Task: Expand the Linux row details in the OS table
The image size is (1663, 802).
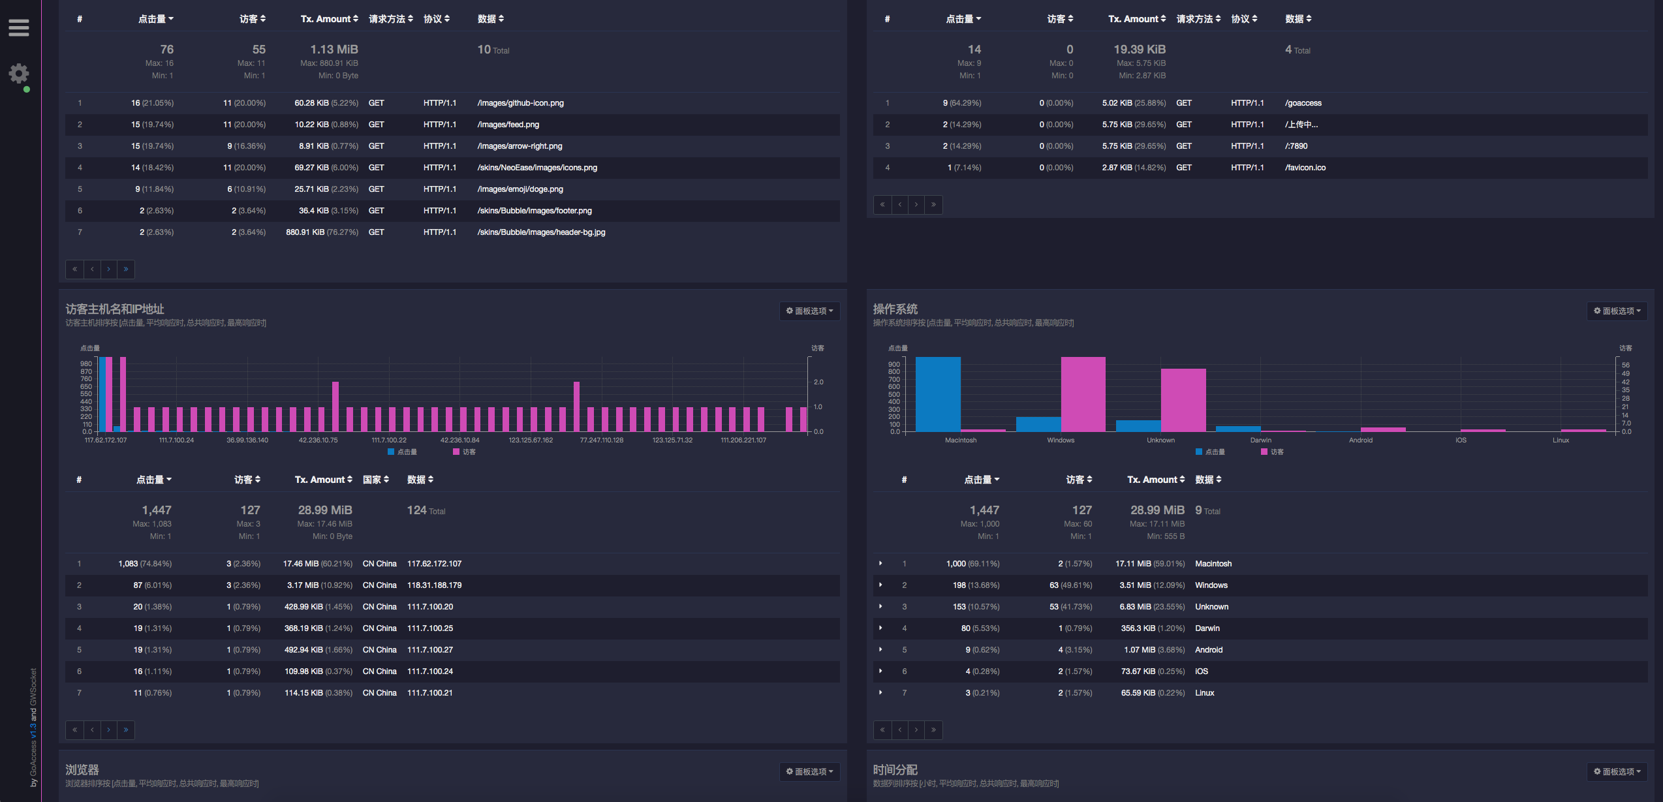Action: tap(880, 692)
